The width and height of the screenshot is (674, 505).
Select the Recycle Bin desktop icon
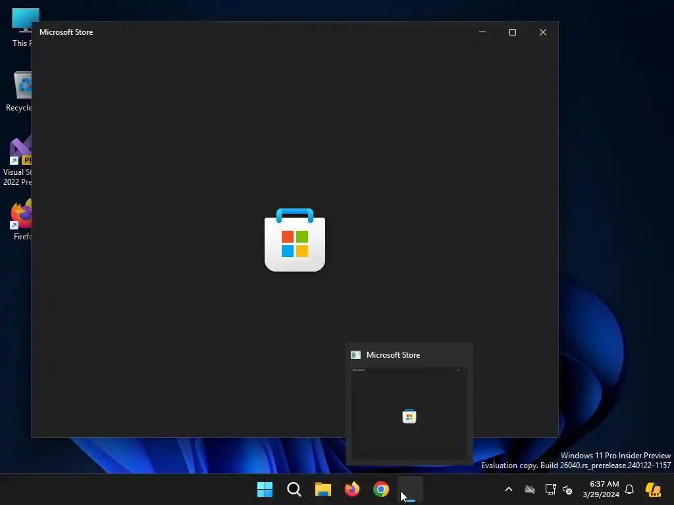pos(19,91)
